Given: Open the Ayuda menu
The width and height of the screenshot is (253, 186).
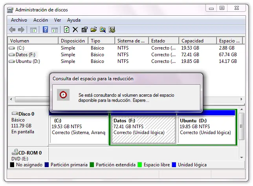Looking at the screenshot, I should (74, 20).
